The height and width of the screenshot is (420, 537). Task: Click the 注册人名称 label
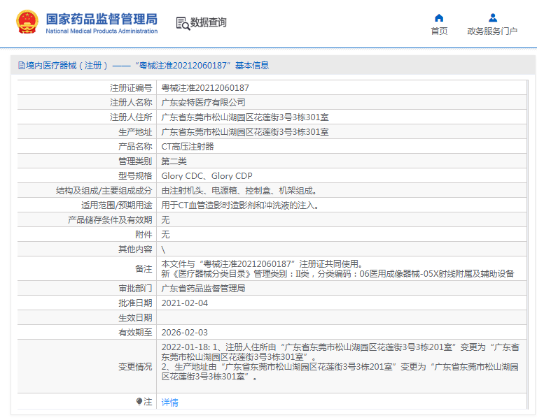(x=131, y=103)
